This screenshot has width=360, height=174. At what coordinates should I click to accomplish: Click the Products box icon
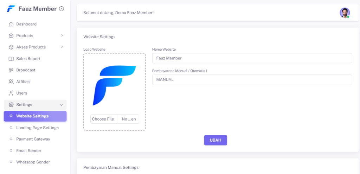[x=11, y=36]
